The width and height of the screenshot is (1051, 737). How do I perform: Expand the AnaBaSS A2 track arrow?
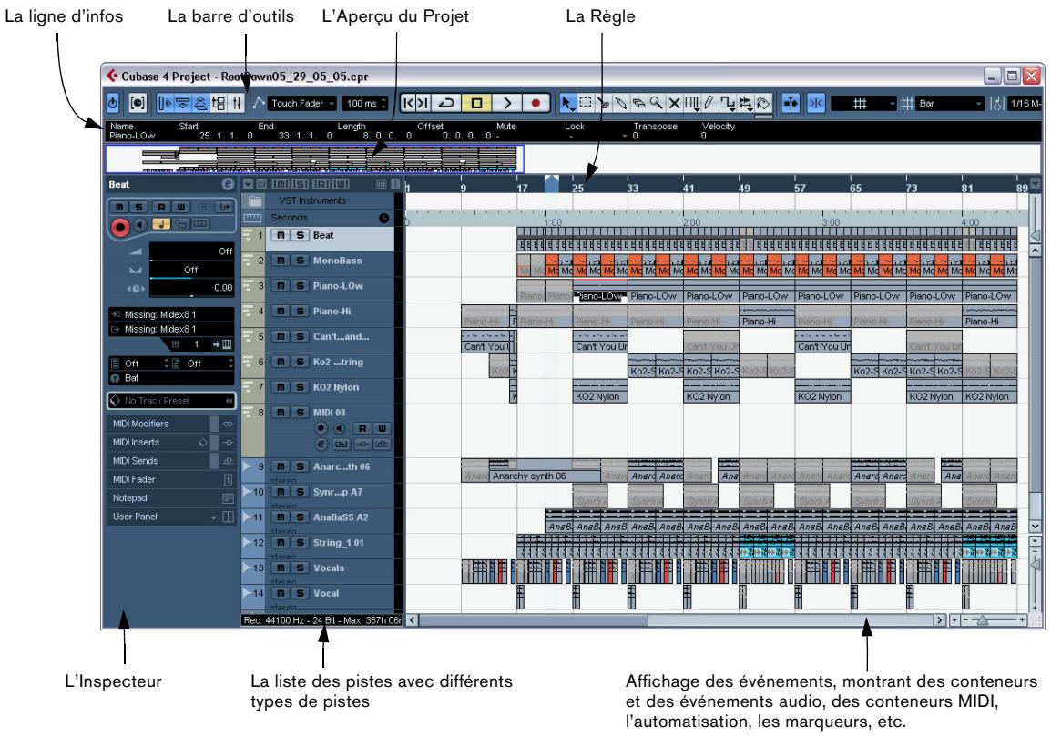[x=248, y=517]
